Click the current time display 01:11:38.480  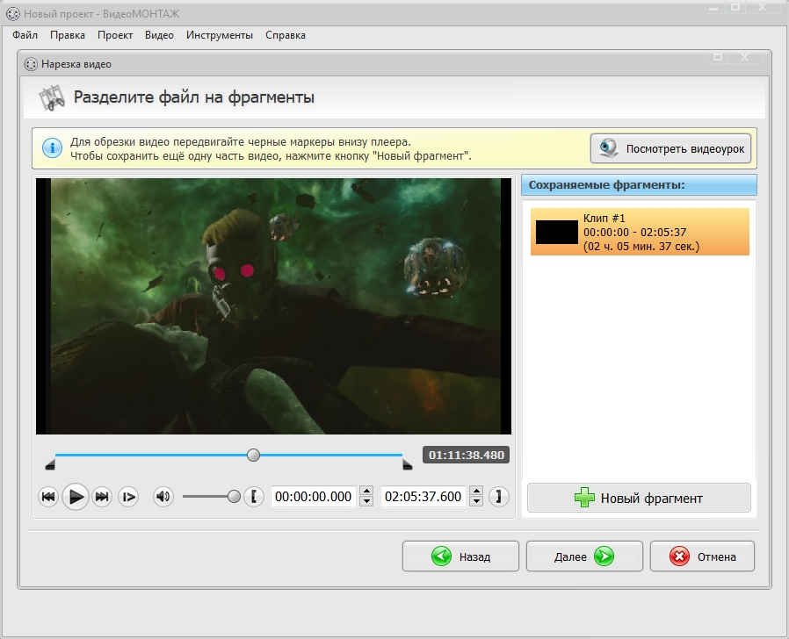click(467, 455)
